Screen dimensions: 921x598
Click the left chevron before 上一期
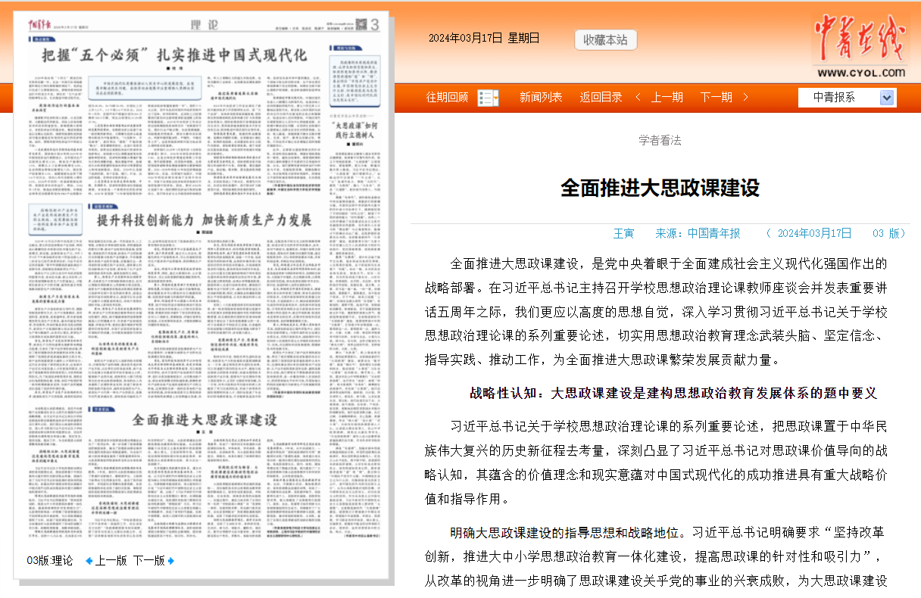(638, 97)
